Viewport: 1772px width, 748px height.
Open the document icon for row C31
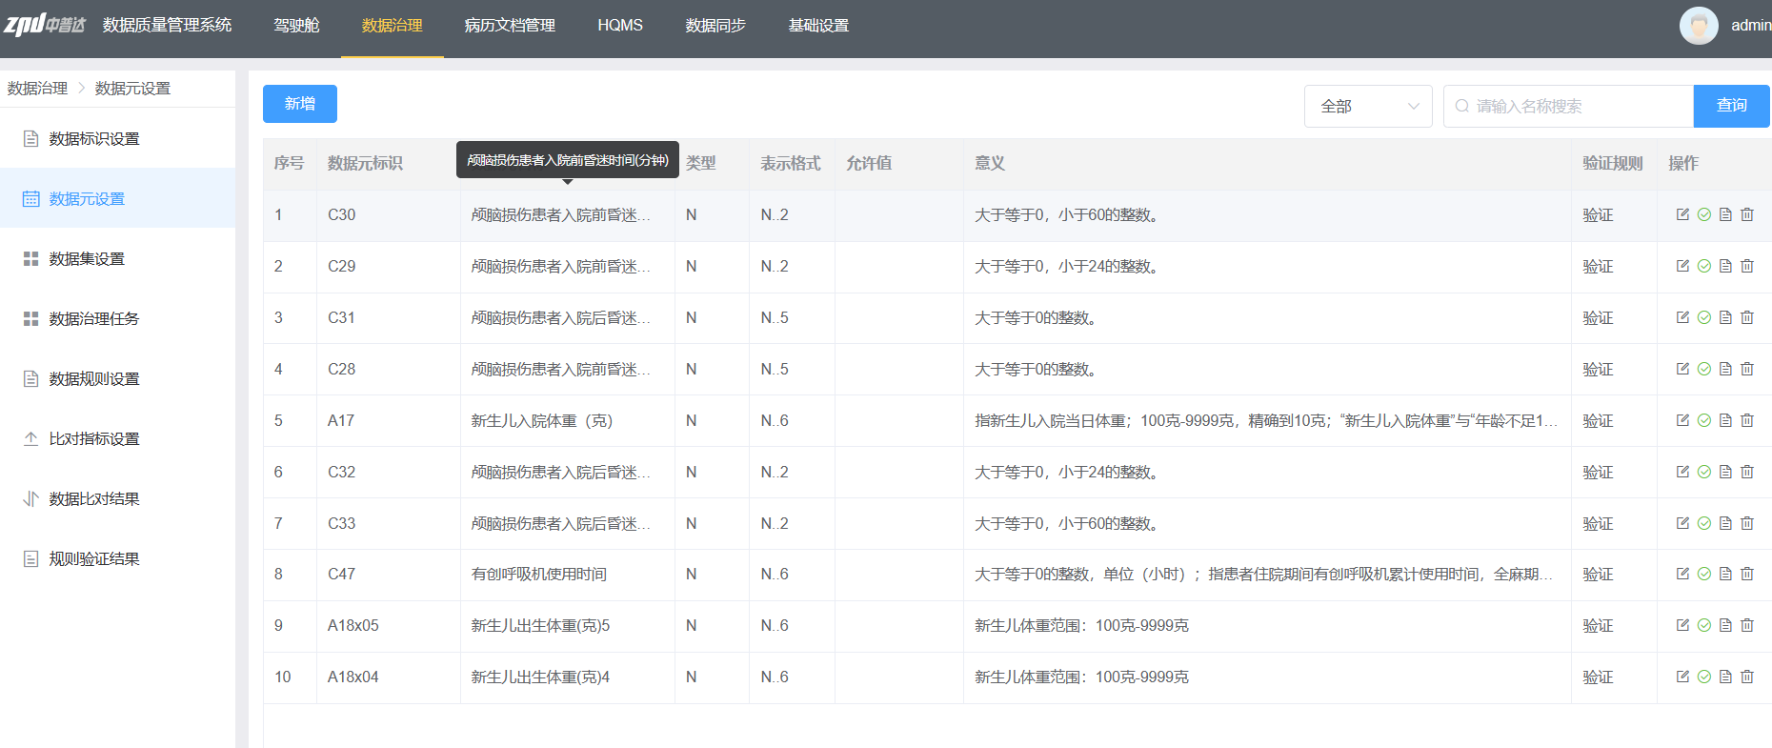1725,317
